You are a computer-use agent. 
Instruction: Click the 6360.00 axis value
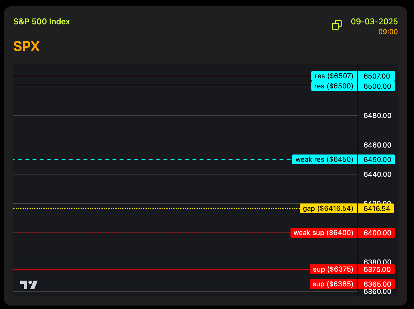click(377, 292)
